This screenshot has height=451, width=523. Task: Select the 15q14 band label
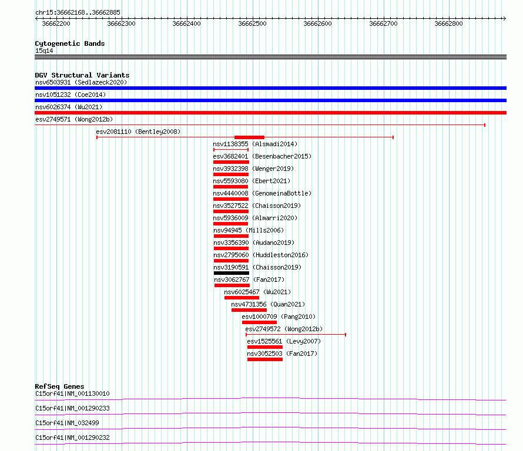44,51
